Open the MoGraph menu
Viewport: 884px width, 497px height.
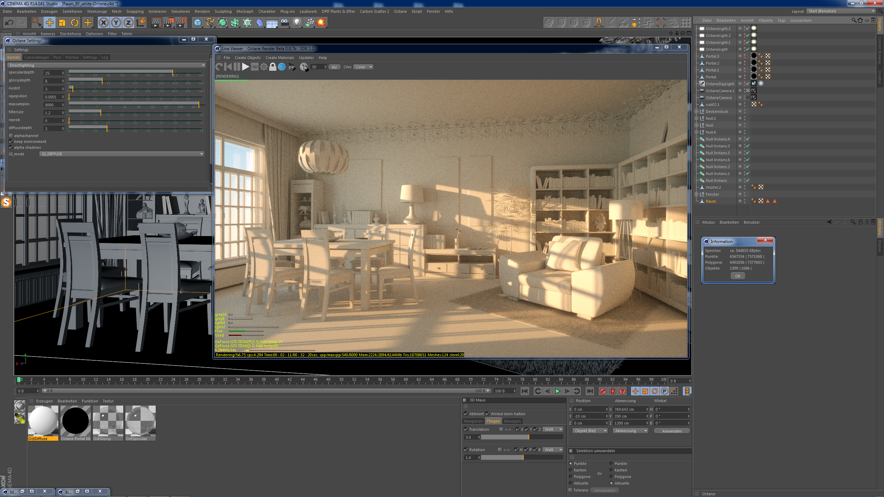244,11
